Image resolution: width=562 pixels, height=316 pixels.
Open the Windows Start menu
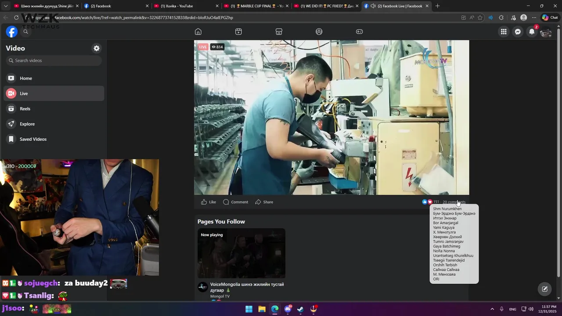click(x=249, y=309)
